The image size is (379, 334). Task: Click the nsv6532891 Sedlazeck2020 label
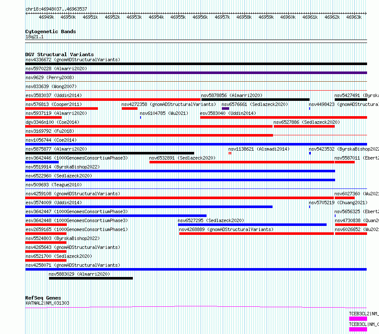pyautogui.click(x=182, y=158)
